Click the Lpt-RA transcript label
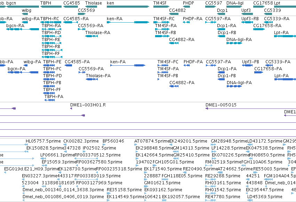The height and width of the screenshot is (202, 296). coord(281,33)
